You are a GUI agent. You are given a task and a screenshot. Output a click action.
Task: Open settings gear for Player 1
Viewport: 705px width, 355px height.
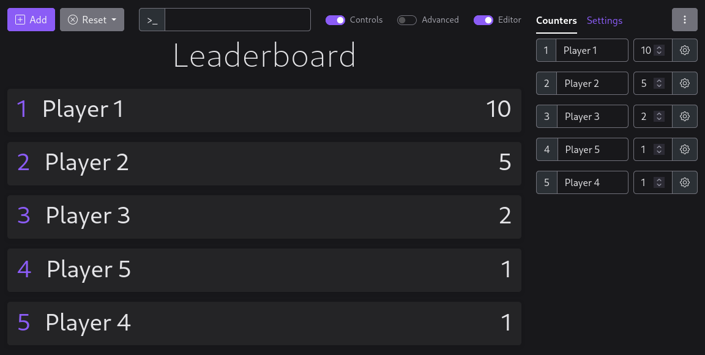click(685, 50)
